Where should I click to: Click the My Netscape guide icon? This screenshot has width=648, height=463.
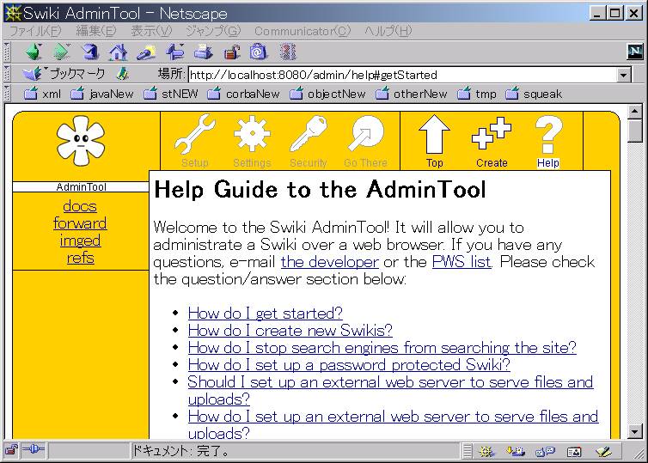click(175, 52)
